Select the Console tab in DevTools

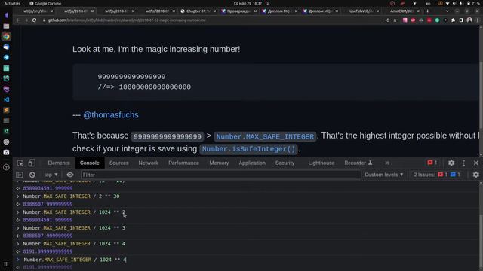tap(90, 163)
